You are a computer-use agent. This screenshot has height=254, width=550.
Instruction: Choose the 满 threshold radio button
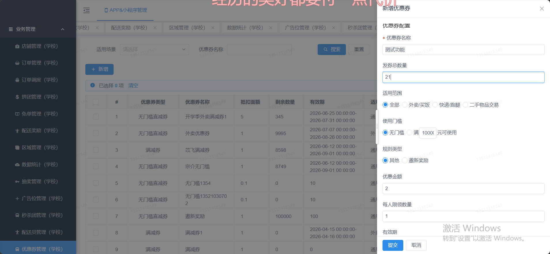[x=409, y=132]
